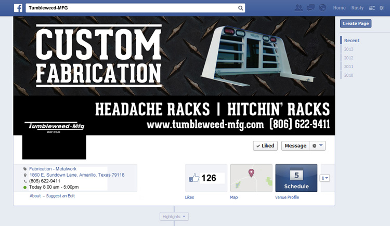Open the dropdown arrow next to Message
This screenshot has width=390, height=226.
tap(321, 145)
